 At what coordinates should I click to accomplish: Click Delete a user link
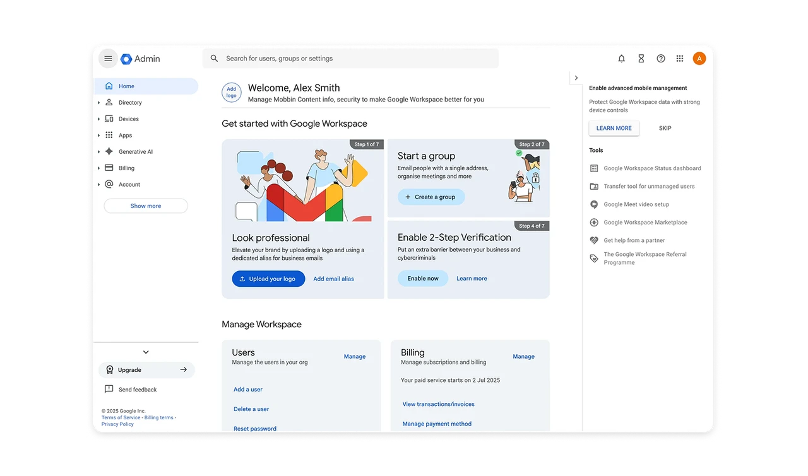click(x=251, y=409)
